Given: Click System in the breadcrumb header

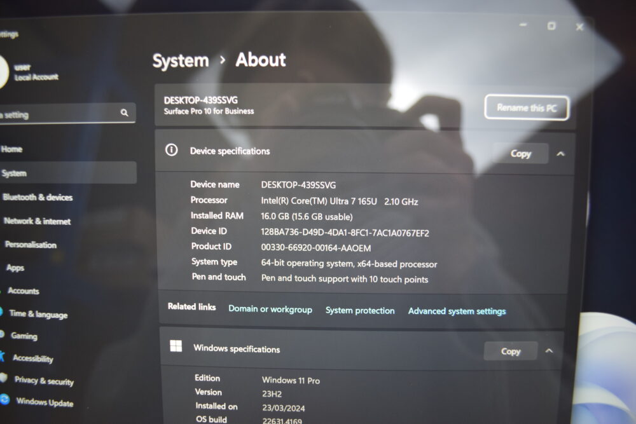Looking at the screenshot, I should pyautogui.click(x=181, y=61).
